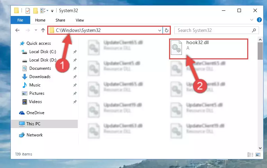The width and height of the screenshot is (267, 168).
Task: Refresh the System32 folder
Action: coord(167,30)
